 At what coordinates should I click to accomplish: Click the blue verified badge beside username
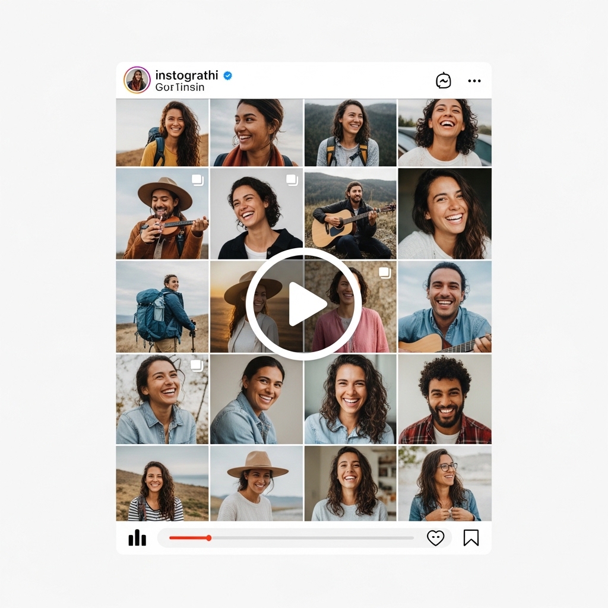[227, 75]
